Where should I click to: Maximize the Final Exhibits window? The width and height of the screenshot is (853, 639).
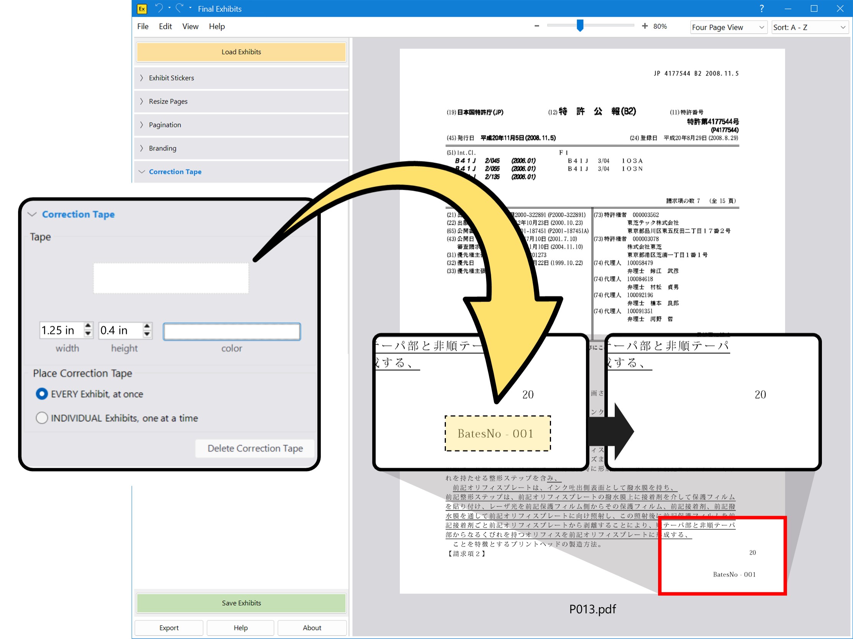[x=813, y=8]
